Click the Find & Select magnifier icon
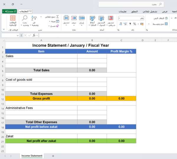 (x=25, y=18)
